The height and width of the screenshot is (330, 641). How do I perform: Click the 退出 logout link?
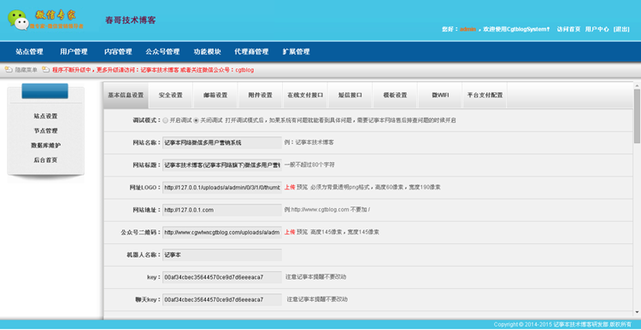(x=621, y=29)
